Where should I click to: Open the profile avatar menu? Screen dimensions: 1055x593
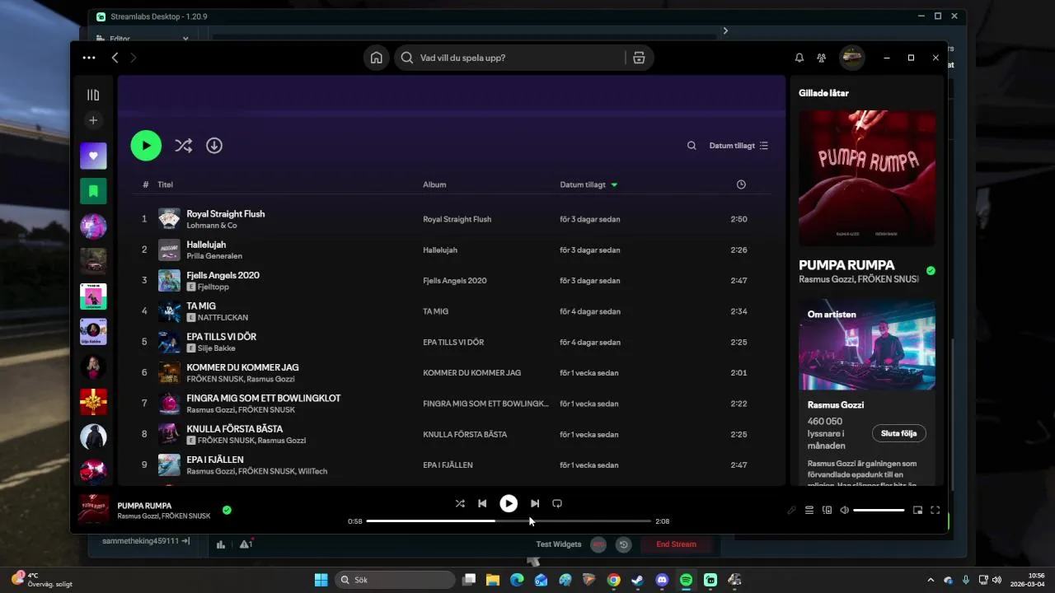851,58
